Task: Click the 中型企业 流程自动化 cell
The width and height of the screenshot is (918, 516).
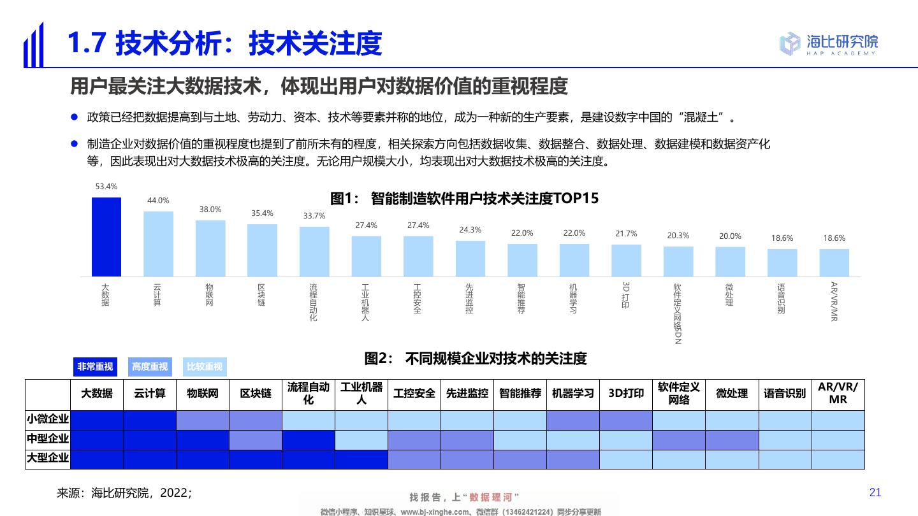Action: (309, 440)
